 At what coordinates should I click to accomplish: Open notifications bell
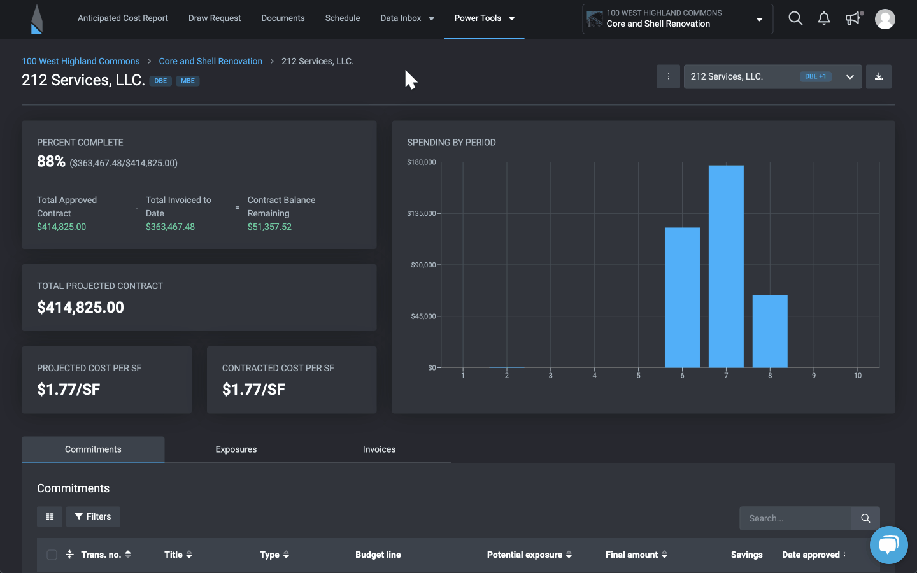tap(824, 18)
